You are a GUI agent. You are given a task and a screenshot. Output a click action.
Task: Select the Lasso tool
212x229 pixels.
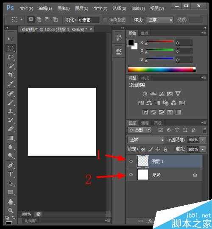tap(10, 57)
